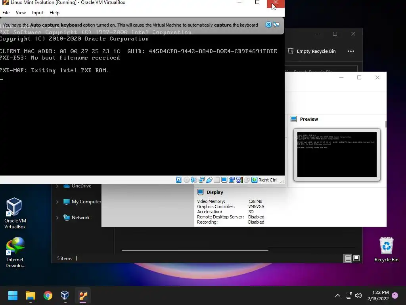Switch Recycle Bin to large icons view

[x=356, y=258]
